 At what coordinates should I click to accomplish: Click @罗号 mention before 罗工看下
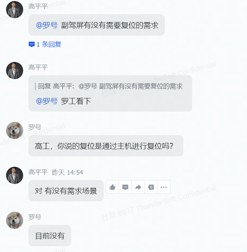[47, 101]
